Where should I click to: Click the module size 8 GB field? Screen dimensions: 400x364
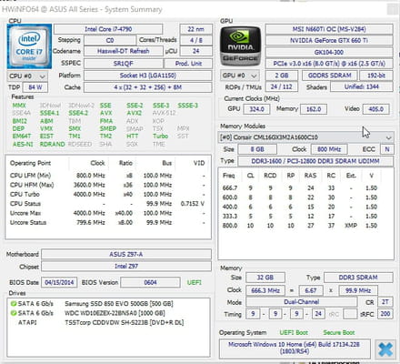(x=257, y=149)
